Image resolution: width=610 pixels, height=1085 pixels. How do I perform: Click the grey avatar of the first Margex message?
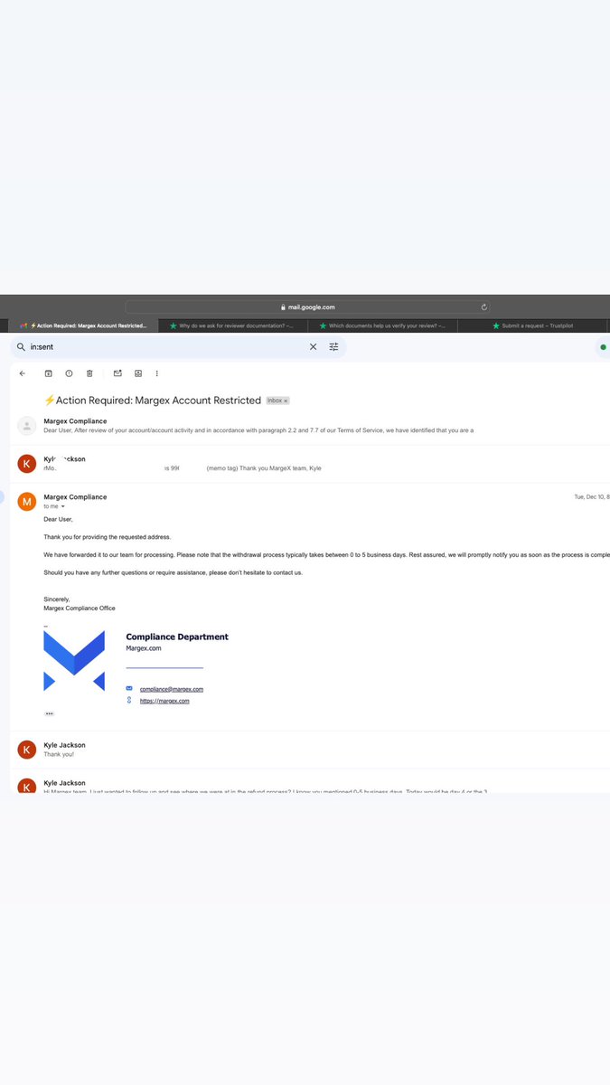tap(27, 425)
